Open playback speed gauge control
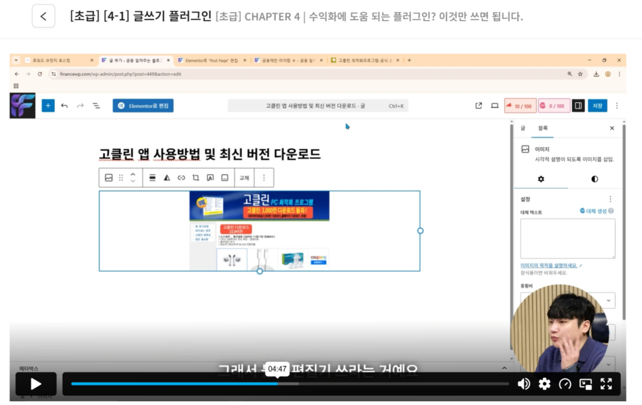642x405 pixels. [x=565, y=384]
